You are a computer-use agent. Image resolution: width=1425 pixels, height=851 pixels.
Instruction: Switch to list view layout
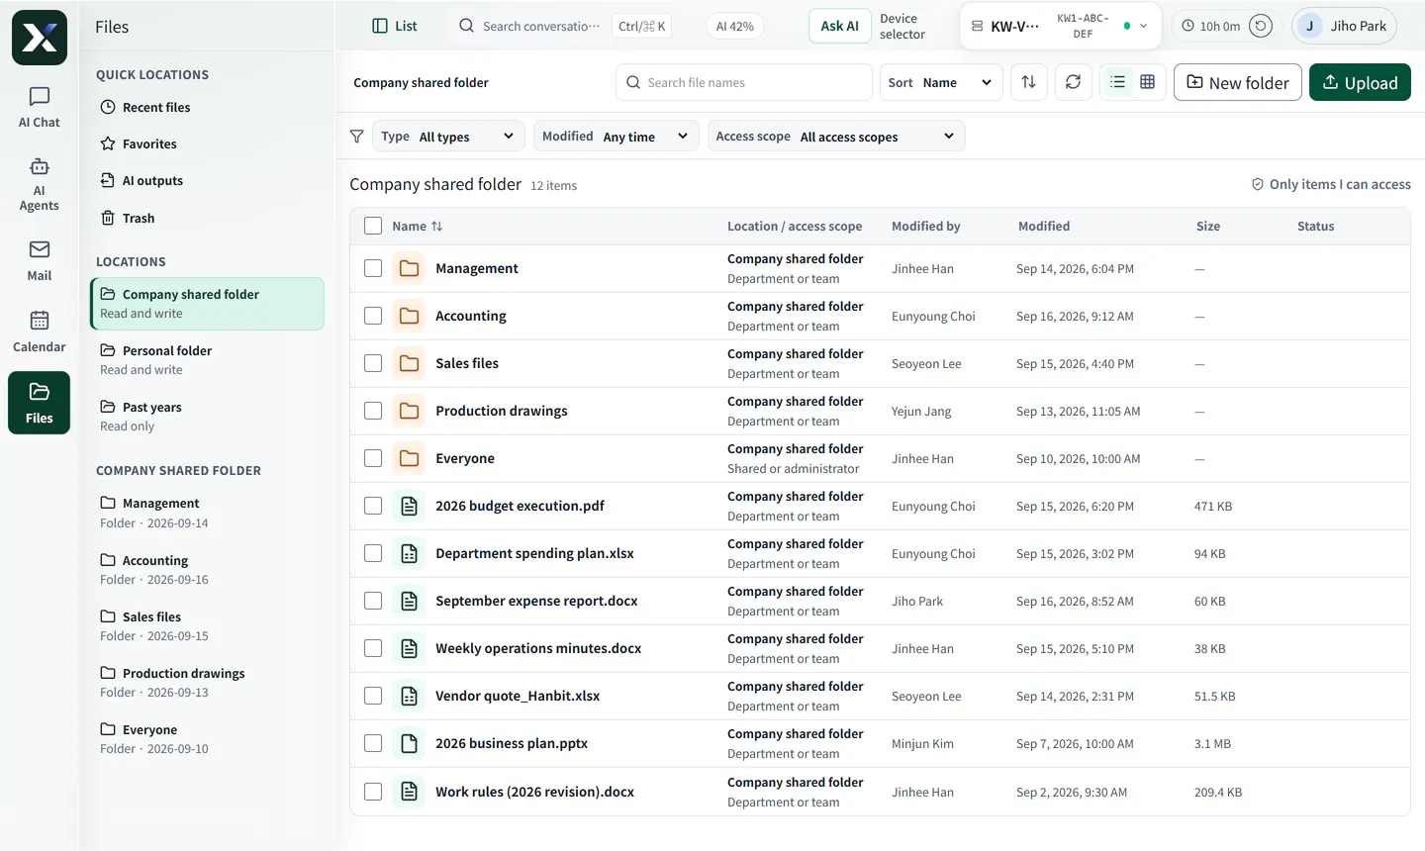click(x=1117, y=82)
